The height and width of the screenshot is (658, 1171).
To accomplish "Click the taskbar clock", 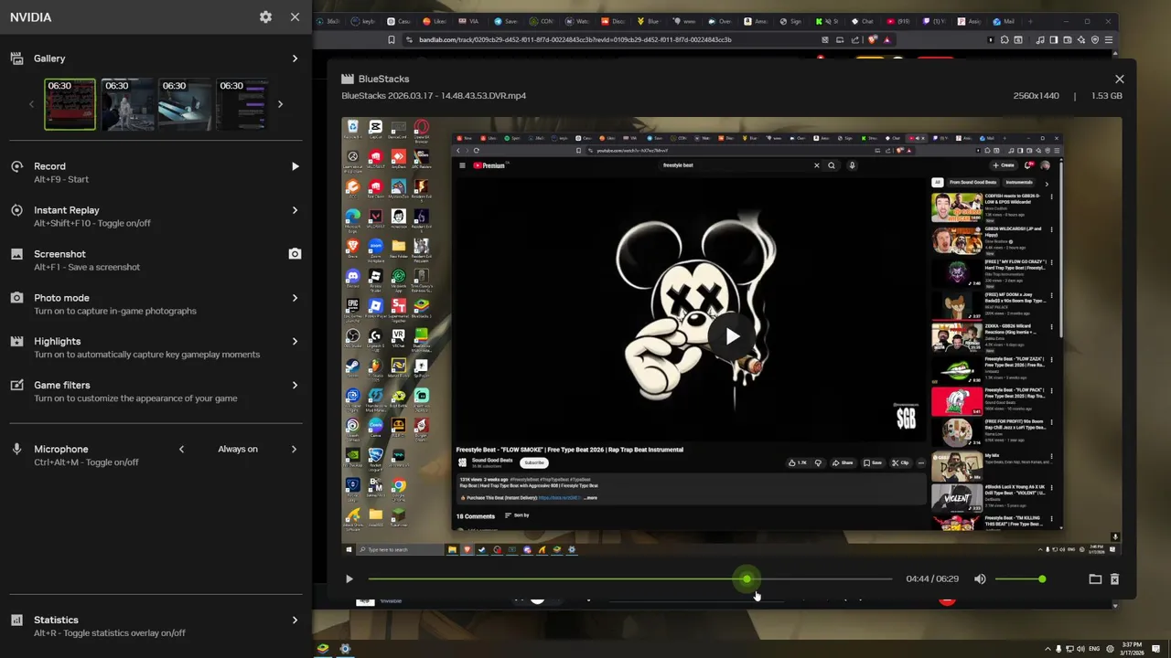I will tap(1131, 649).
